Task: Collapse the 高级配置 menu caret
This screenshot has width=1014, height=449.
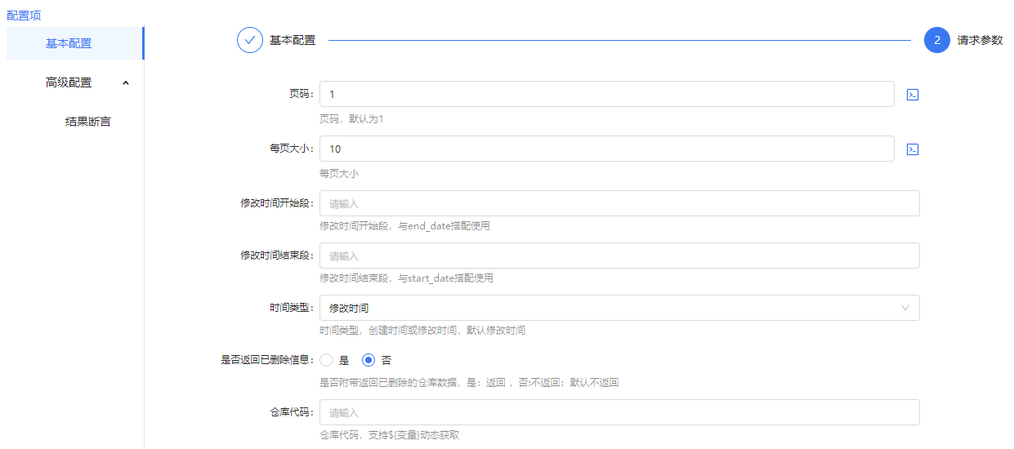Action: (126, 82)
